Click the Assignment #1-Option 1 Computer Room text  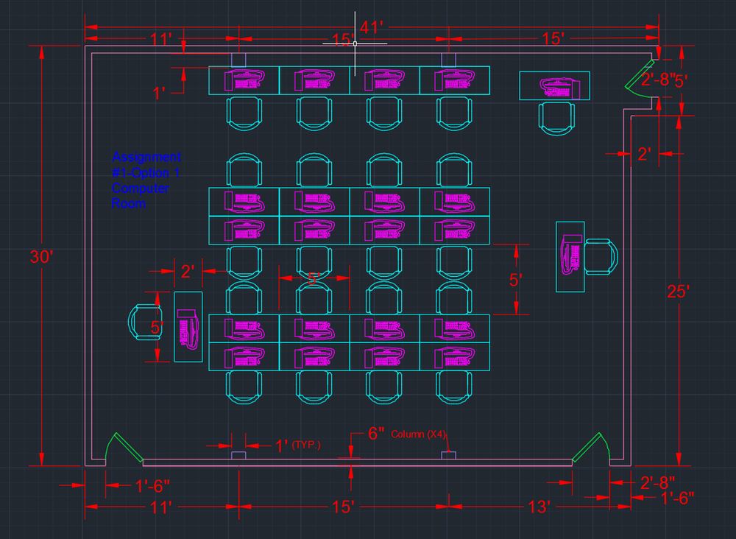pos(146,180)
